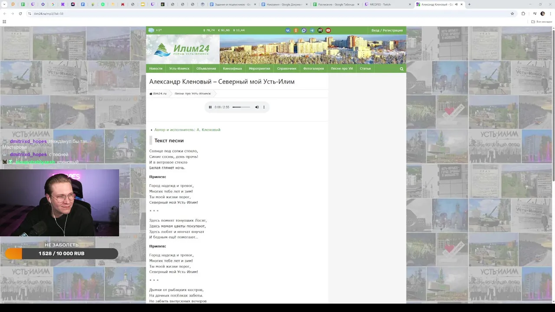Image resolution: width=555 pixels, height=312 pixels.
Task: Mute the audio player volume icon
Action: coord(257,107)
